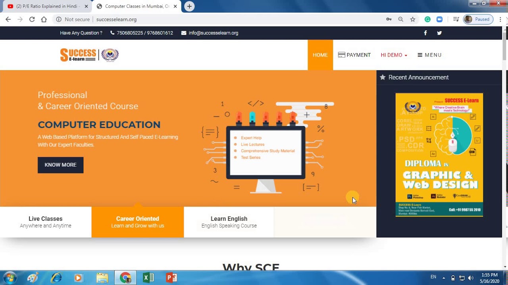
Task: Bookmark this page with the star icon
Action: tap(413, 19)
